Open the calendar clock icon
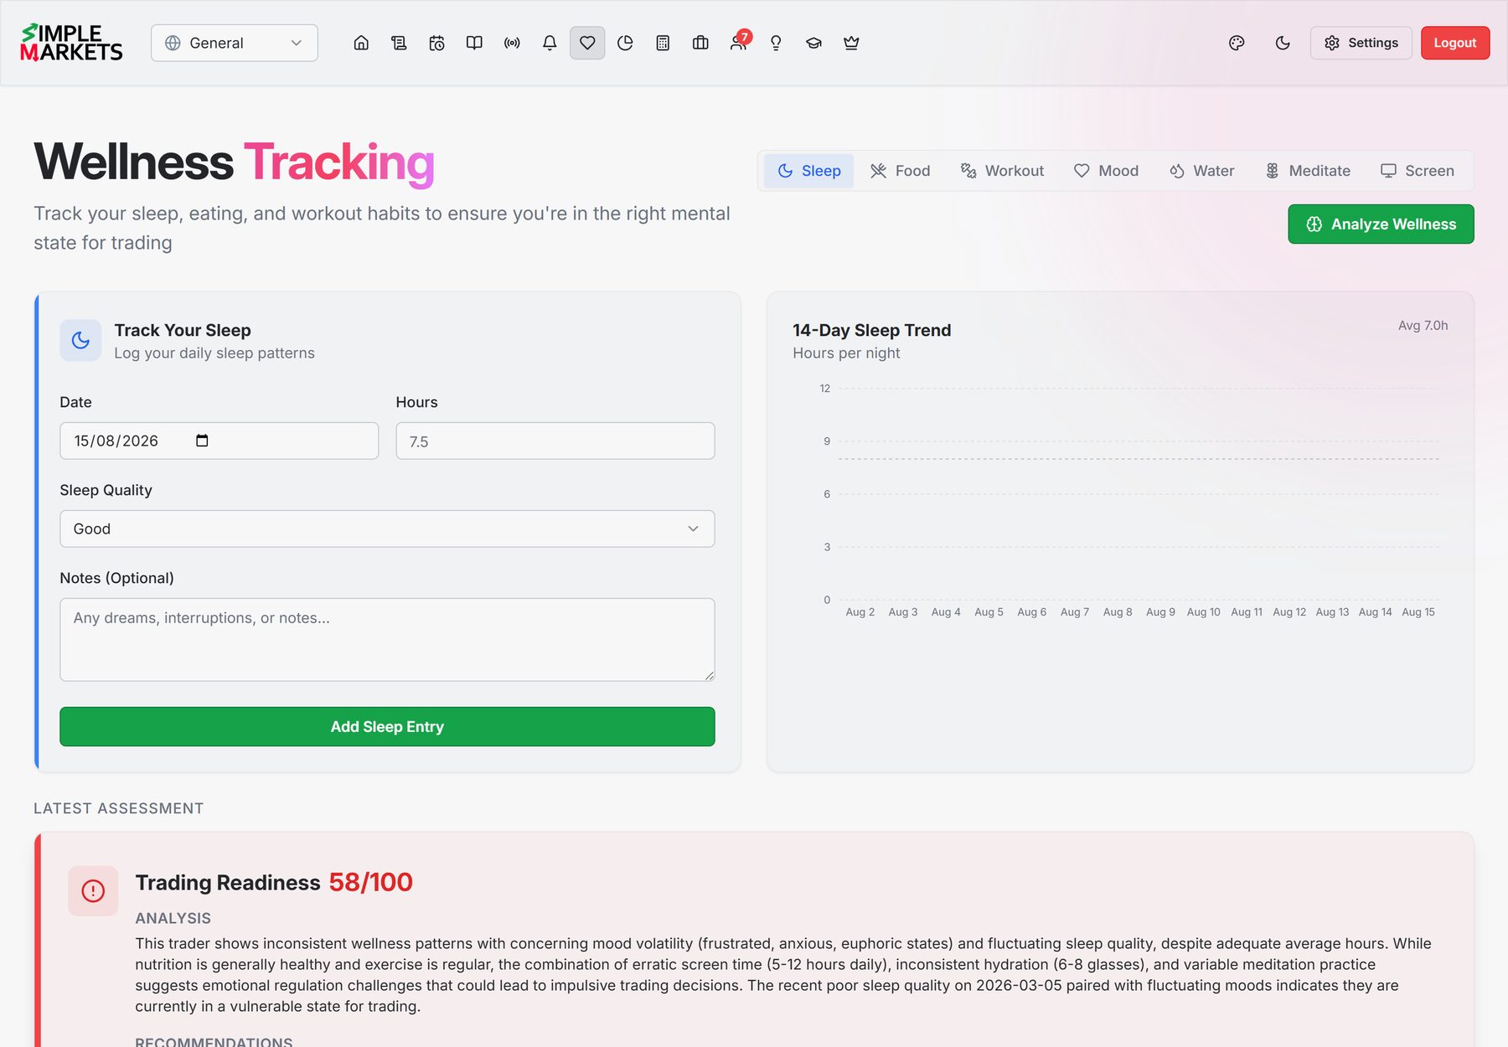The image size is (1508, 1047). [x=436, y=43]
